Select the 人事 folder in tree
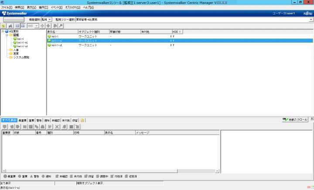 pyautogui.click(x=16, y=50)
